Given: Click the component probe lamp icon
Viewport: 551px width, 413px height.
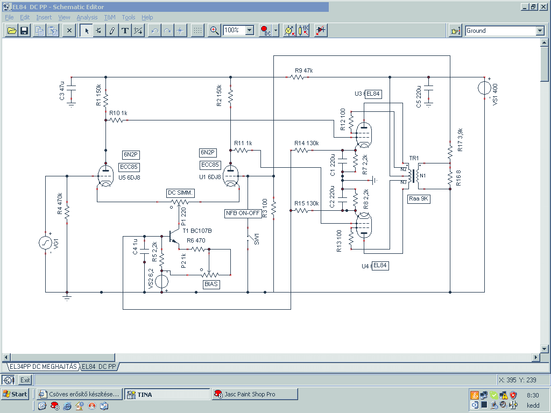Looking at the screenshot, I should pos(289,31).
